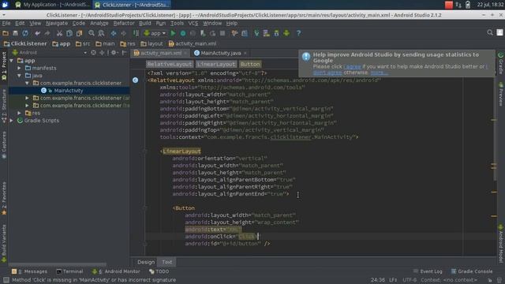Image resolution: width=505 pixels, height=284 pixels.
Task: Toggle the Gradle tool window button
Action: [x=501, y=63]
